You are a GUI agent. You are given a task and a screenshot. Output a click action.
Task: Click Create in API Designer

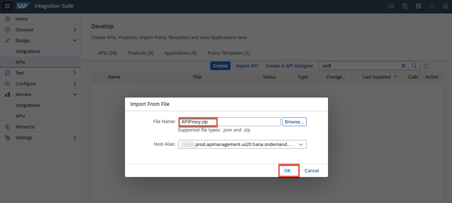(x=289, y=66)
